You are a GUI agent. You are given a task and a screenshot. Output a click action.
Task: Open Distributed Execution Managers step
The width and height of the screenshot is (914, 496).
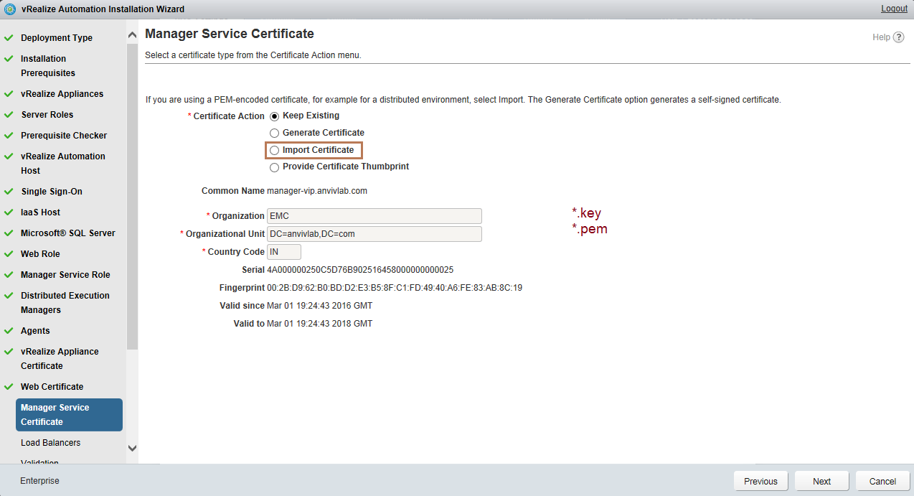pyautogui.click(x=65, y=303)
